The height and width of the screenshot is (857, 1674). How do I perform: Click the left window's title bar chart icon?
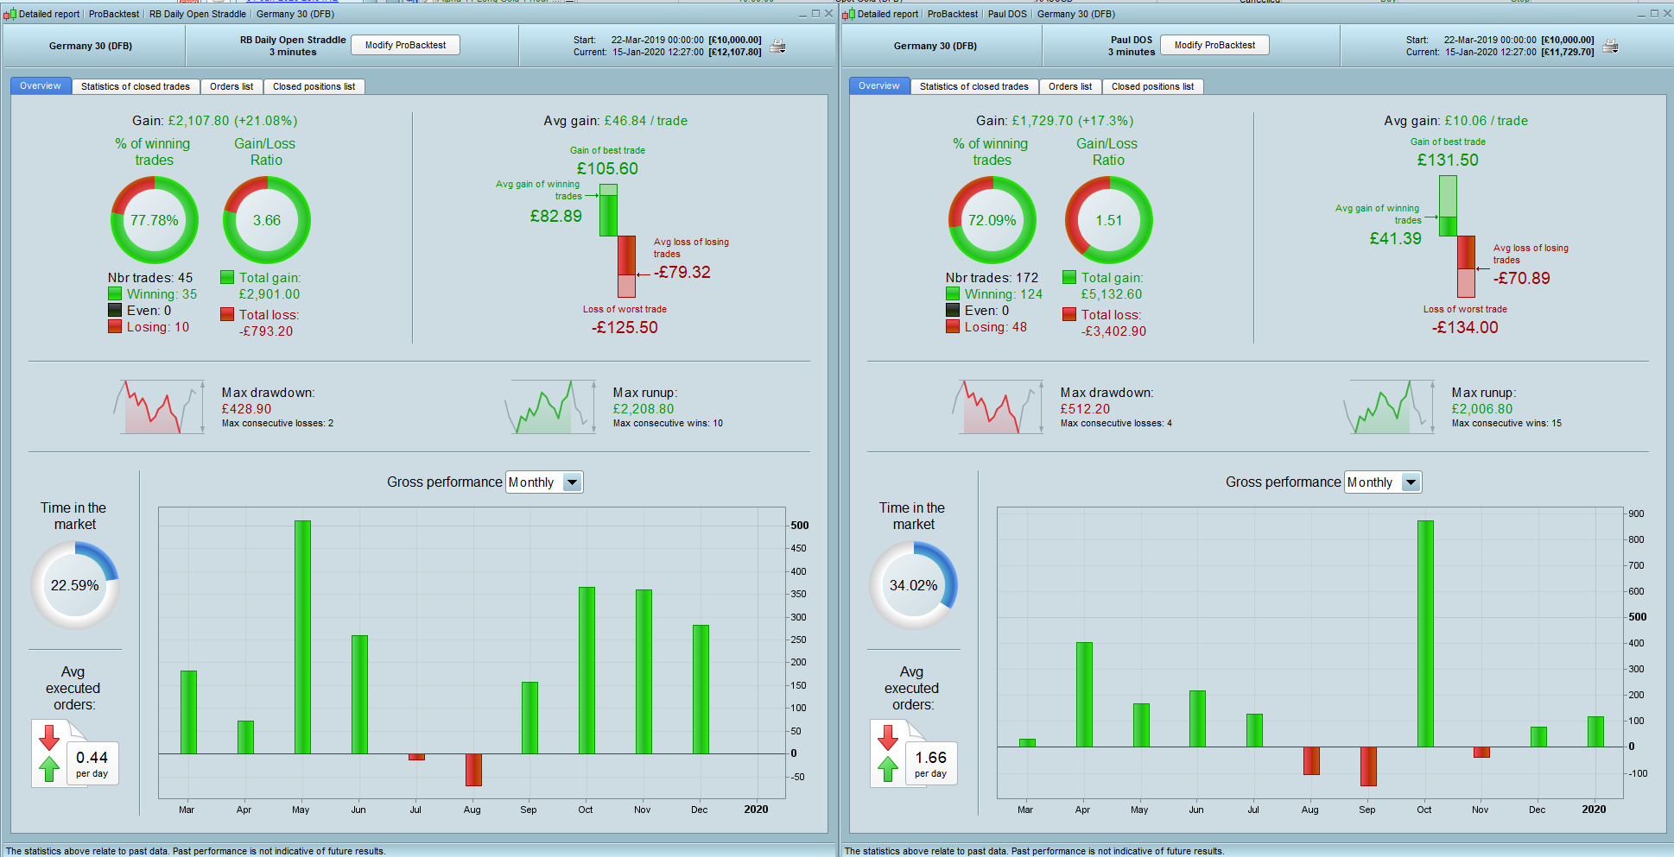[10, 14]
